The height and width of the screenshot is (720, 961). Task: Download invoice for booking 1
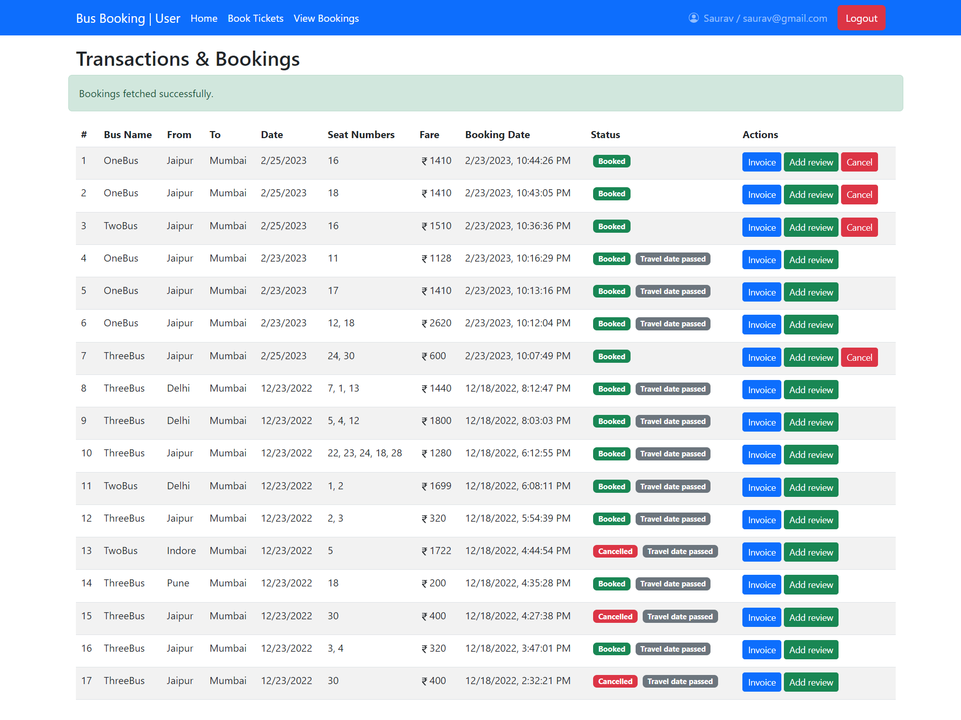tap(761, 162)
